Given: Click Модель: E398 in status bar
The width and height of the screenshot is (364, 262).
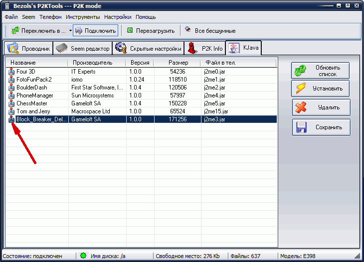Looking at the screenshot, I should [x=298, y=256].
